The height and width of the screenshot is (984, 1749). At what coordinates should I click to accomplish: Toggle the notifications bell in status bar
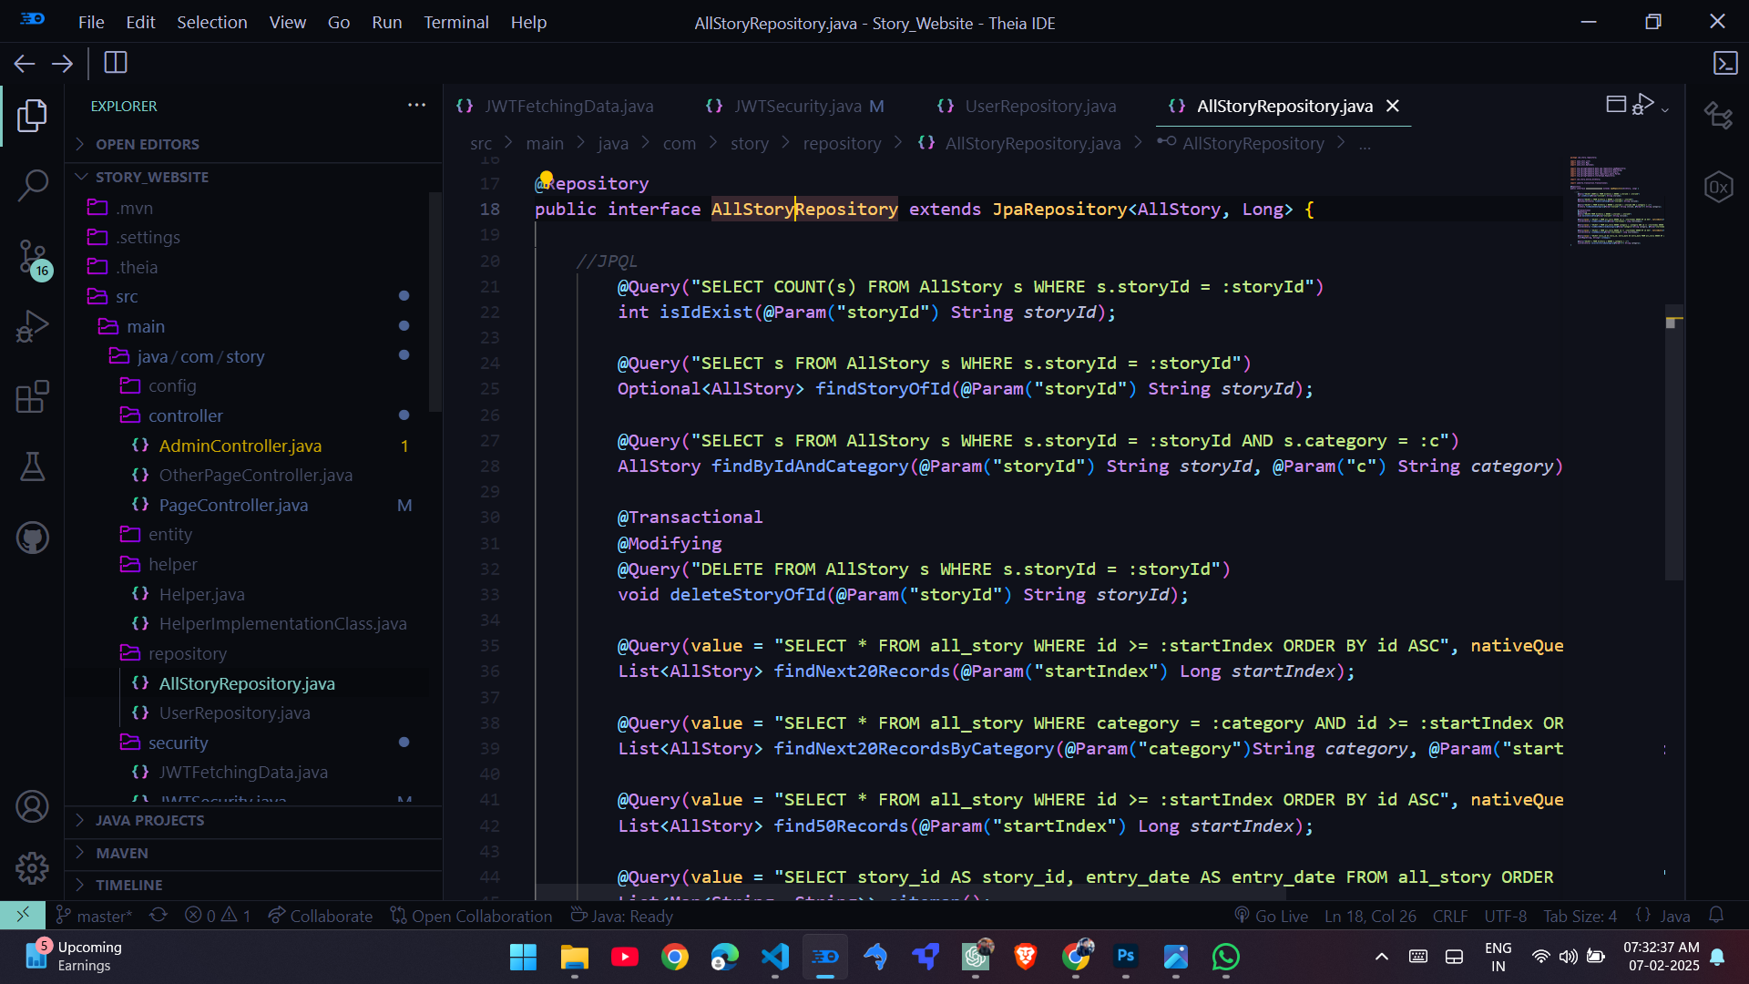coord(1716,916)
